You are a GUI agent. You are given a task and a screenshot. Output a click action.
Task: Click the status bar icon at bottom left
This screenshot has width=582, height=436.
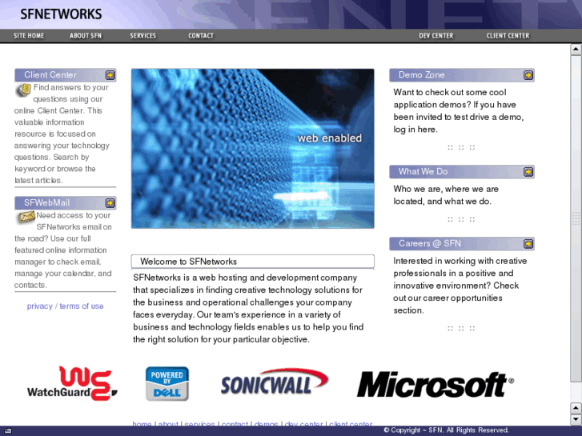pos(8,431)
